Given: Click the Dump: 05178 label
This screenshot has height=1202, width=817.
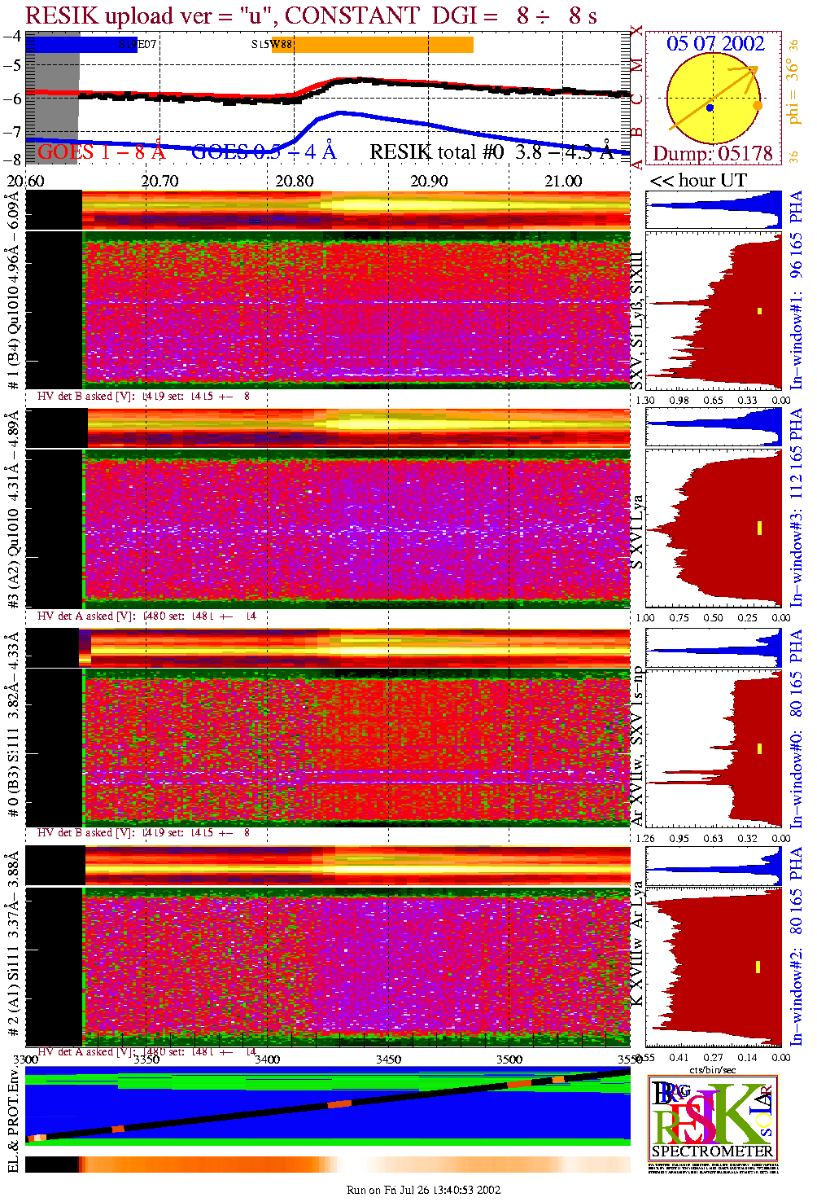Looking at the screenshot, I should click(x=712, y=153).
